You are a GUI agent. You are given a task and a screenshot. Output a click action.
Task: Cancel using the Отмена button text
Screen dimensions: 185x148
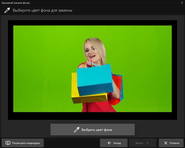pyautogui.click(x=174, y=143)
